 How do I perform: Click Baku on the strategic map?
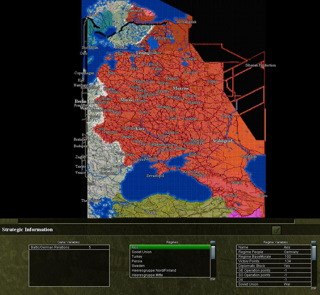click(263, 195)
